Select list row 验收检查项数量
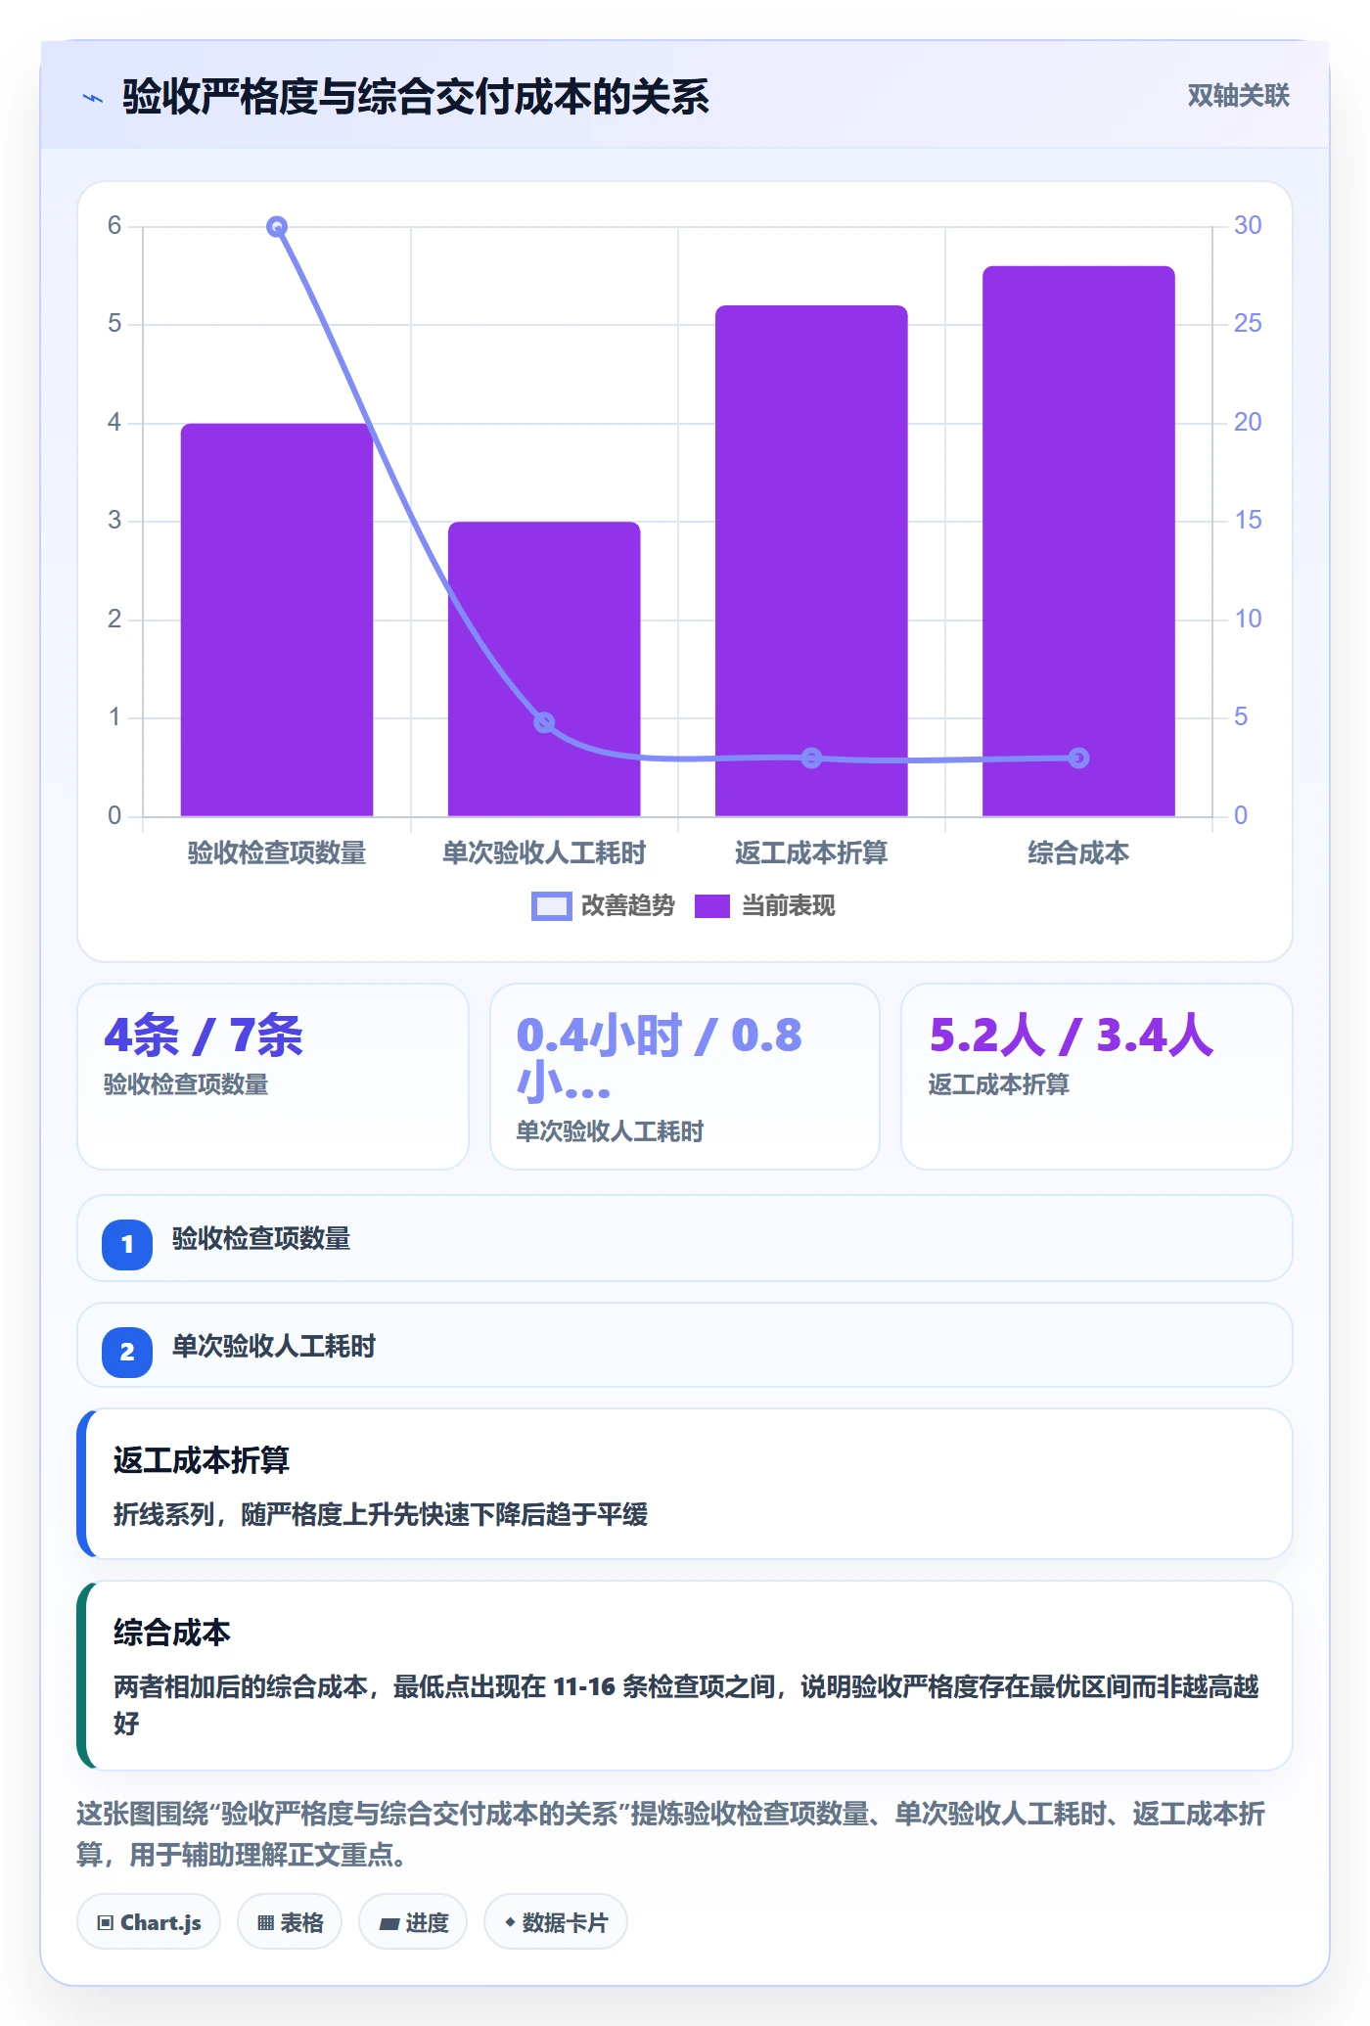Image resolution: width=1370 pixels, height=2026 pixels. coord(685,1238)
